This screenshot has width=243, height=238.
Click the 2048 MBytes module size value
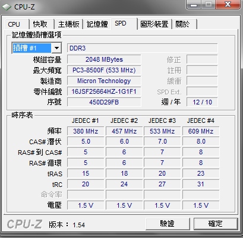(104, 59)
